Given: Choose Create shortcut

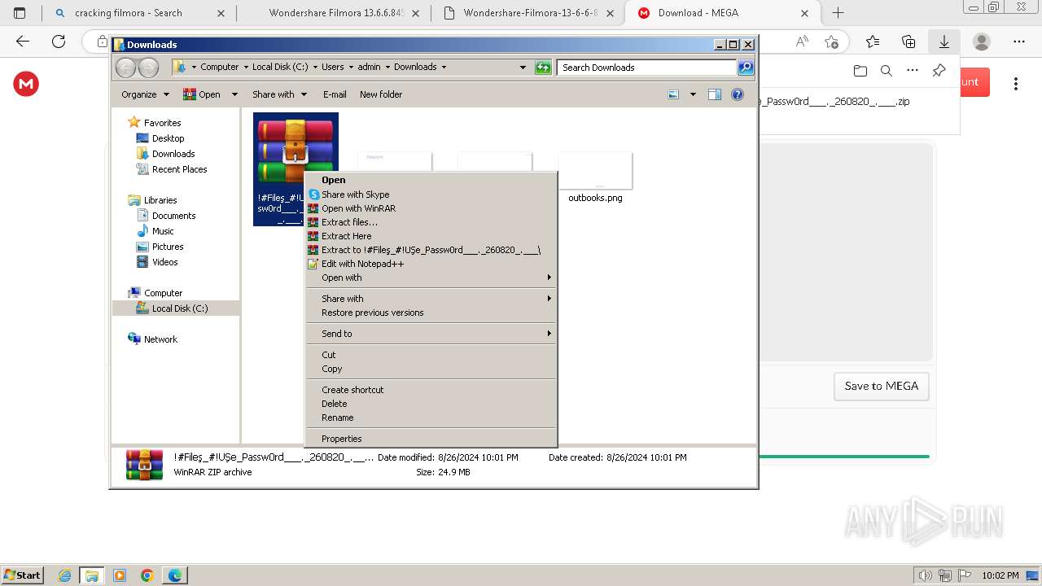Looking at the screenshot, I should [x=352, y=390].
